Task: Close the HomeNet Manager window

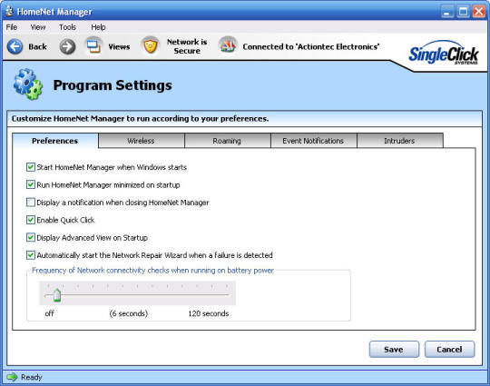Action: tap(479, 12)
